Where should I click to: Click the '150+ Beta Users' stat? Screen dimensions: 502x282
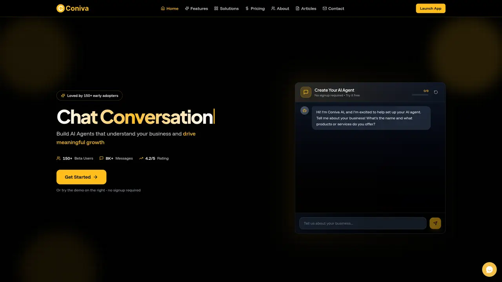75,158
